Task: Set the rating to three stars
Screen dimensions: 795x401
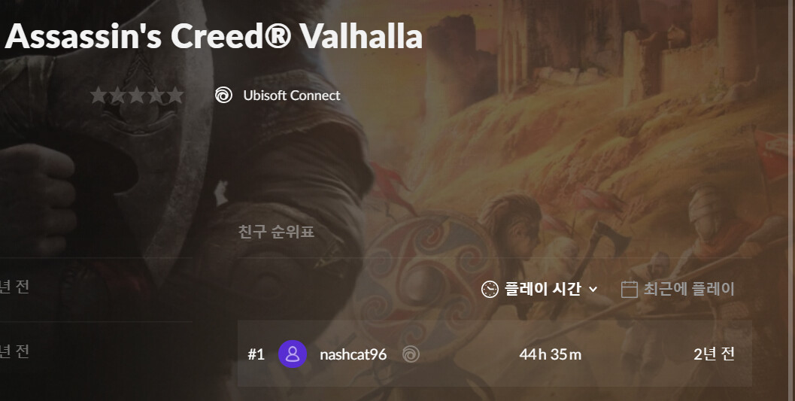Action: [x=137, y=96]
